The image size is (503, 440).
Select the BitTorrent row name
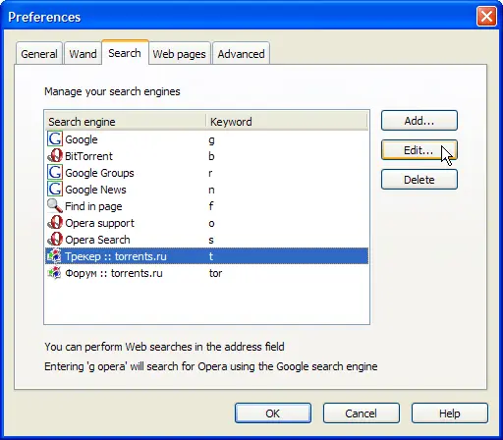[88, 156]
